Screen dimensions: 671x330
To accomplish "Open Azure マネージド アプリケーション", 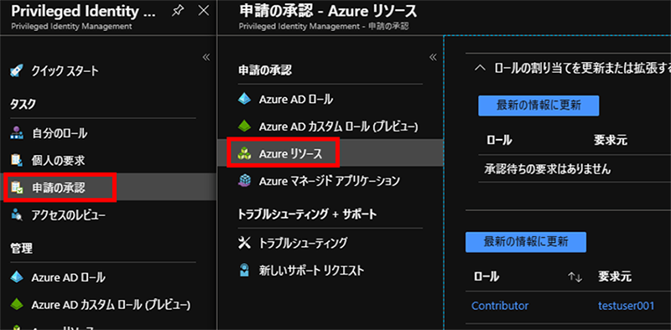I will (x=330, y=181).
